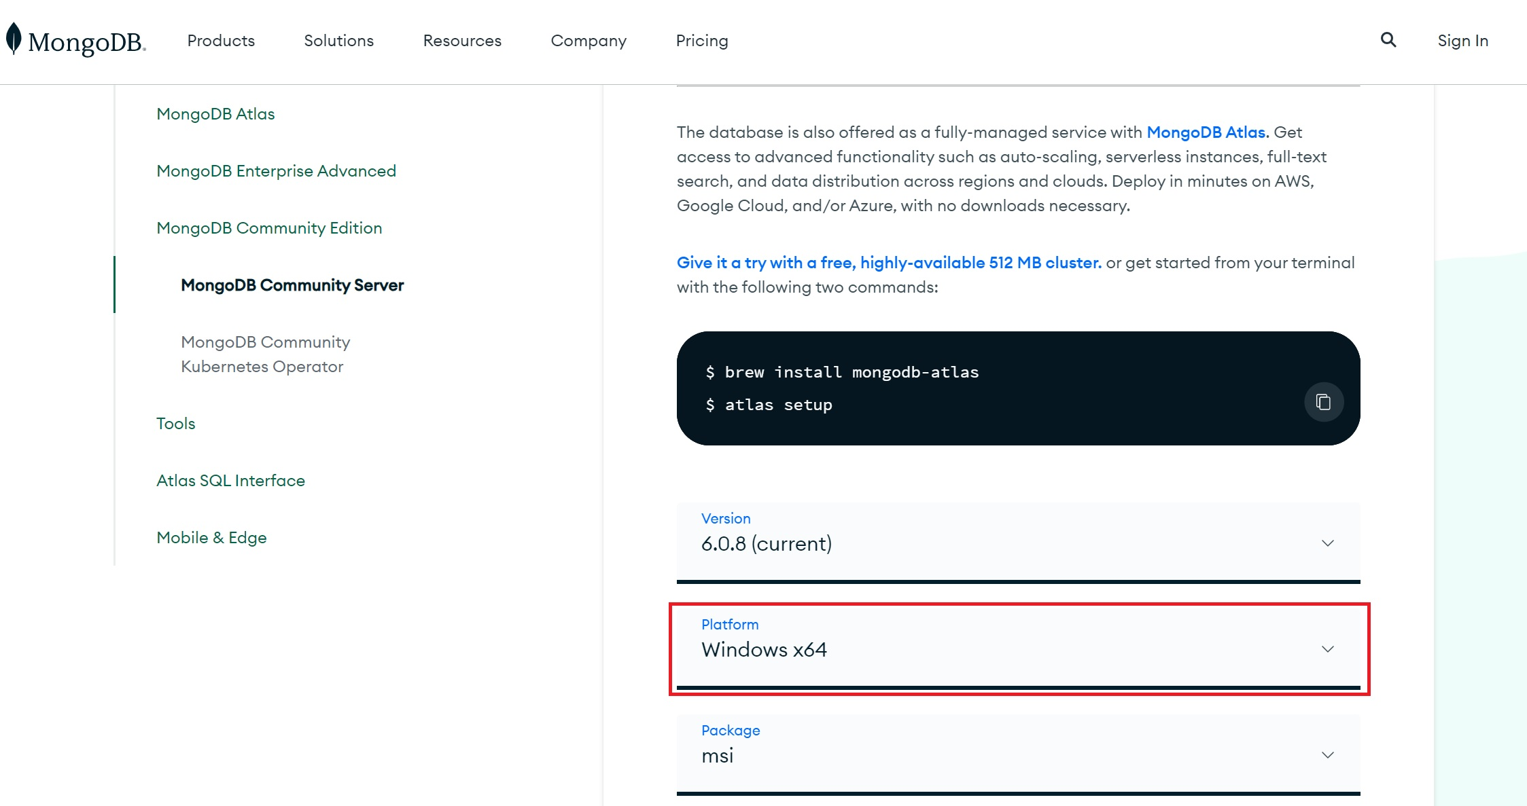
Task: Select MongoDB Atlas in the sidebar
Action: 215,114
